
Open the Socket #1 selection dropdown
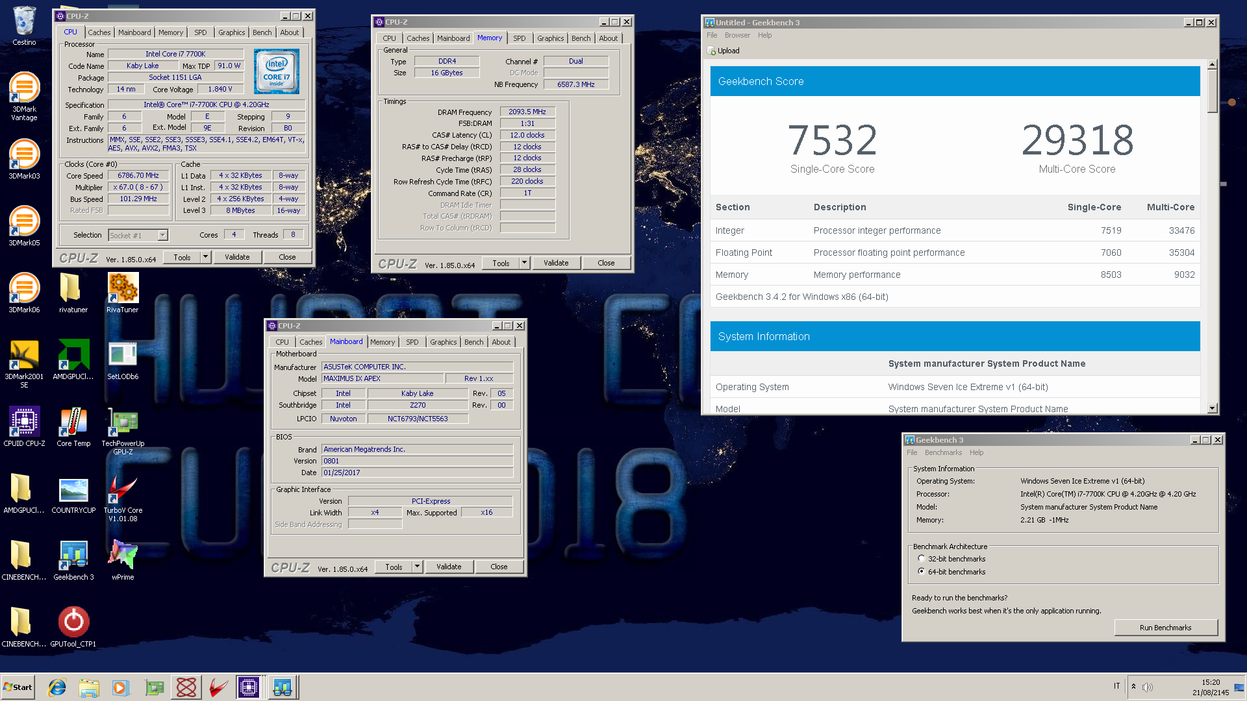coord(138,235)
